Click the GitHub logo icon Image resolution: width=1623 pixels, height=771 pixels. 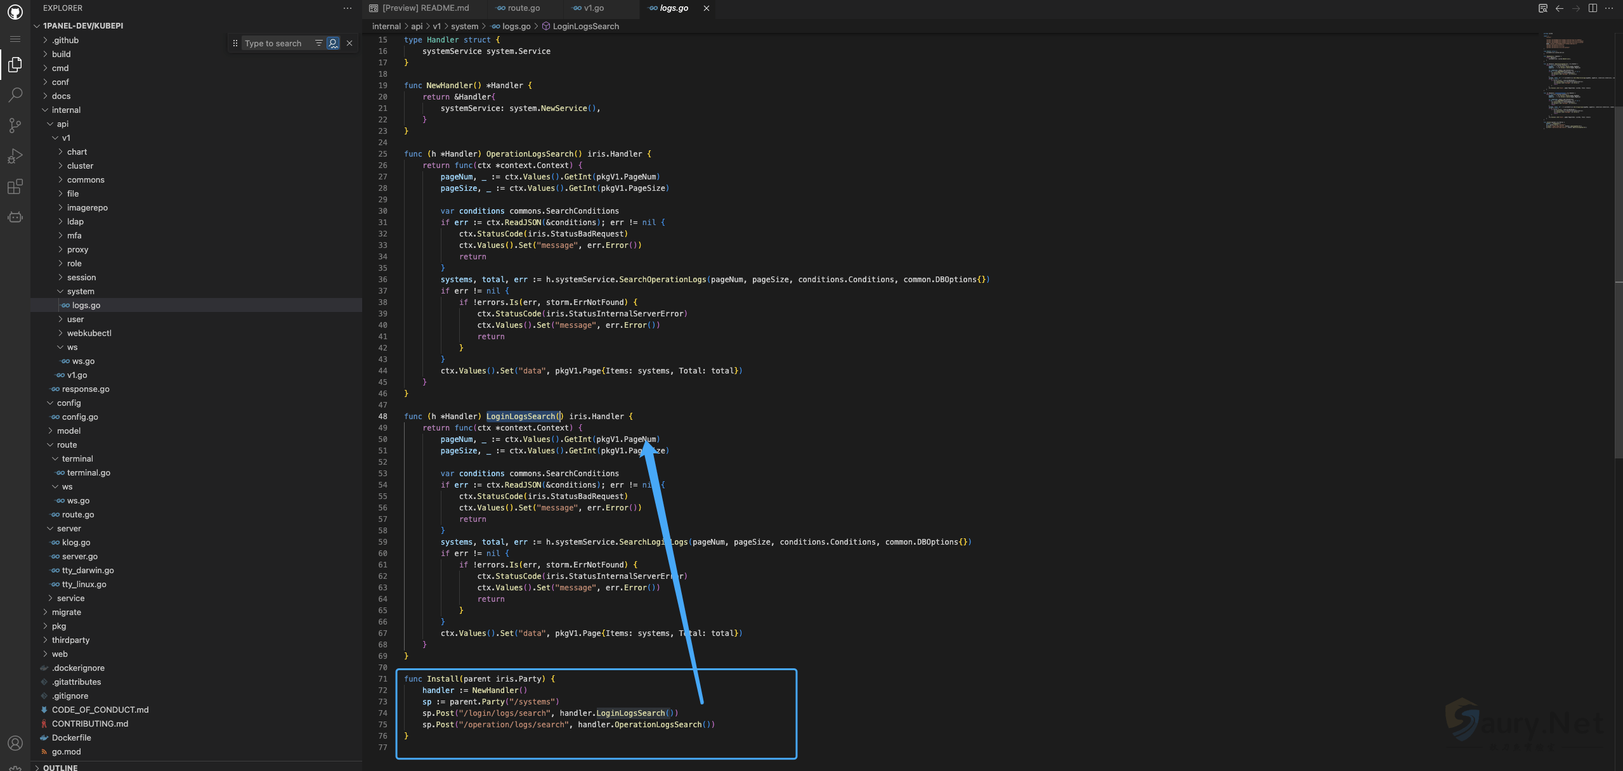coord(15,12)
